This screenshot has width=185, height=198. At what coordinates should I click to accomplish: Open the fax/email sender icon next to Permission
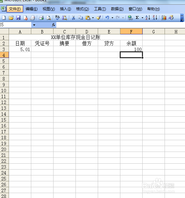point(32,18)
